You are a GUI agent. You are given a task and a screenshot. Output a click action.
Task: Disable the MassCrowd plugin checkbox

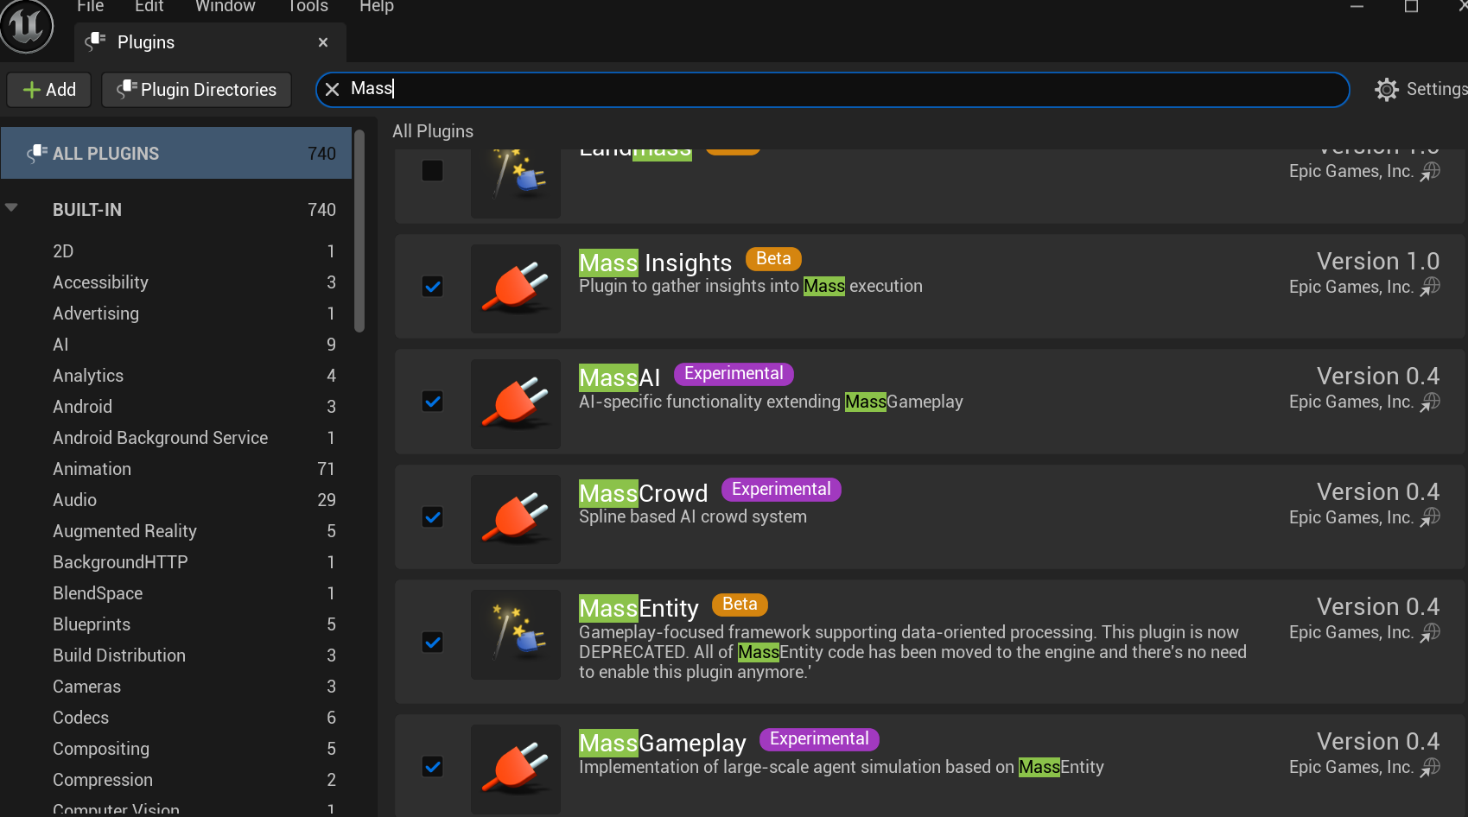433,517
